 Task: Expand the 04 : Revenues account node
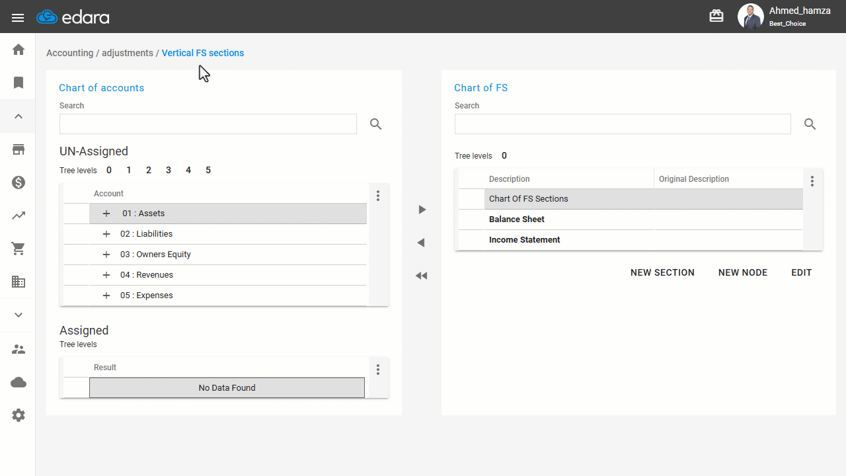point(106,275)
